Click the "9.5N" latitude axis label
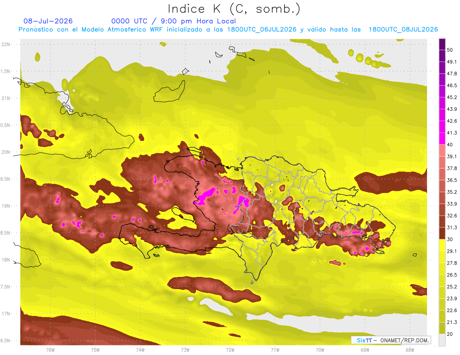The image size is (460, 355). pos(5,179)
